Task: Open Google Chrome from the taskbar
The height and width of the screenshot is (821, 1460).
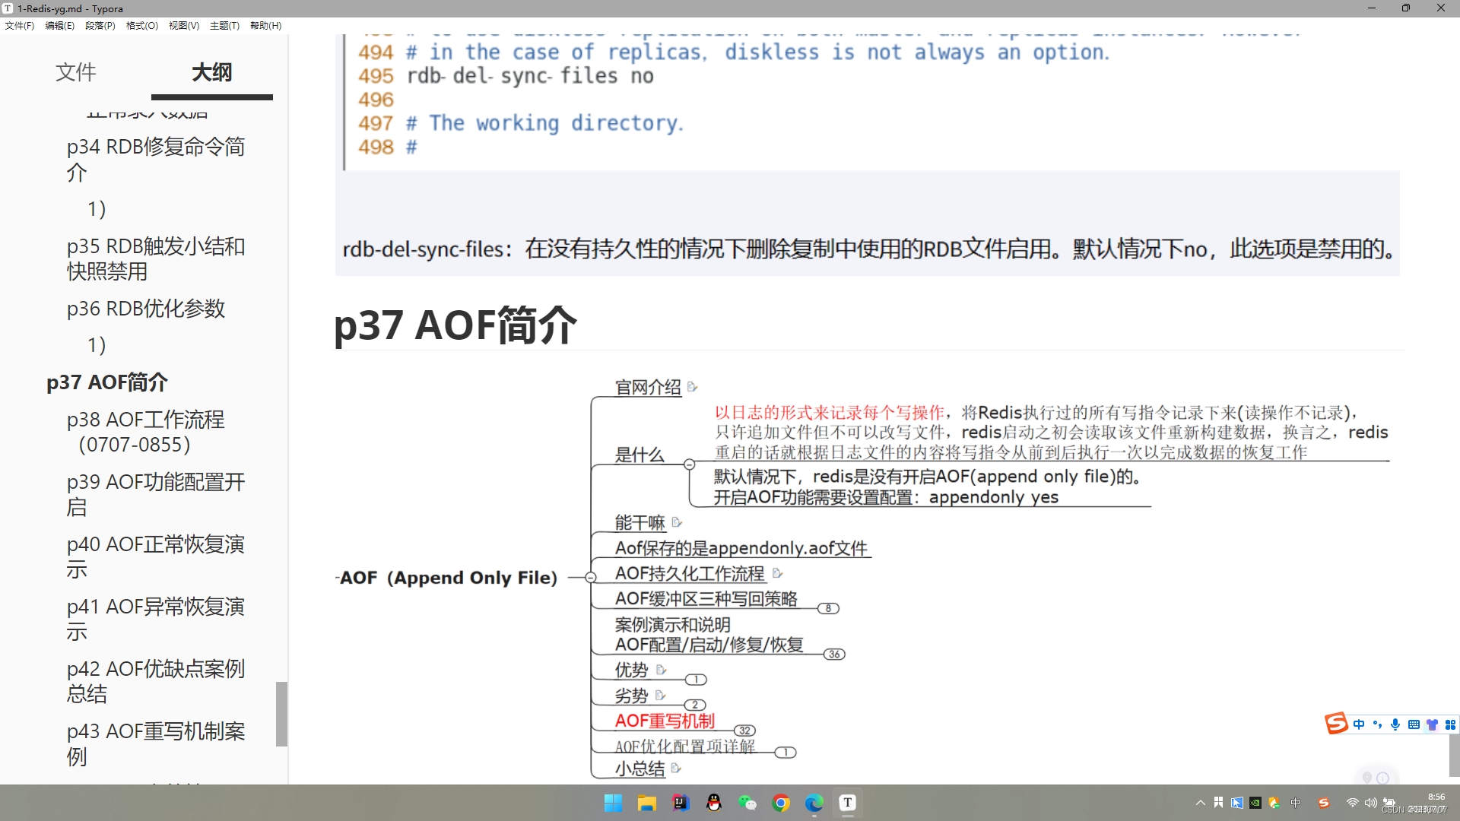Action: pyautogui.click(x=781, y=803)
